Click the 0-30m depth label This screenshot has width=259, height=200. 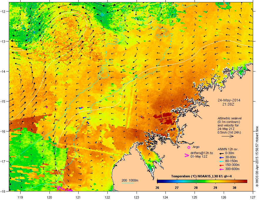[x=230, y=153]
